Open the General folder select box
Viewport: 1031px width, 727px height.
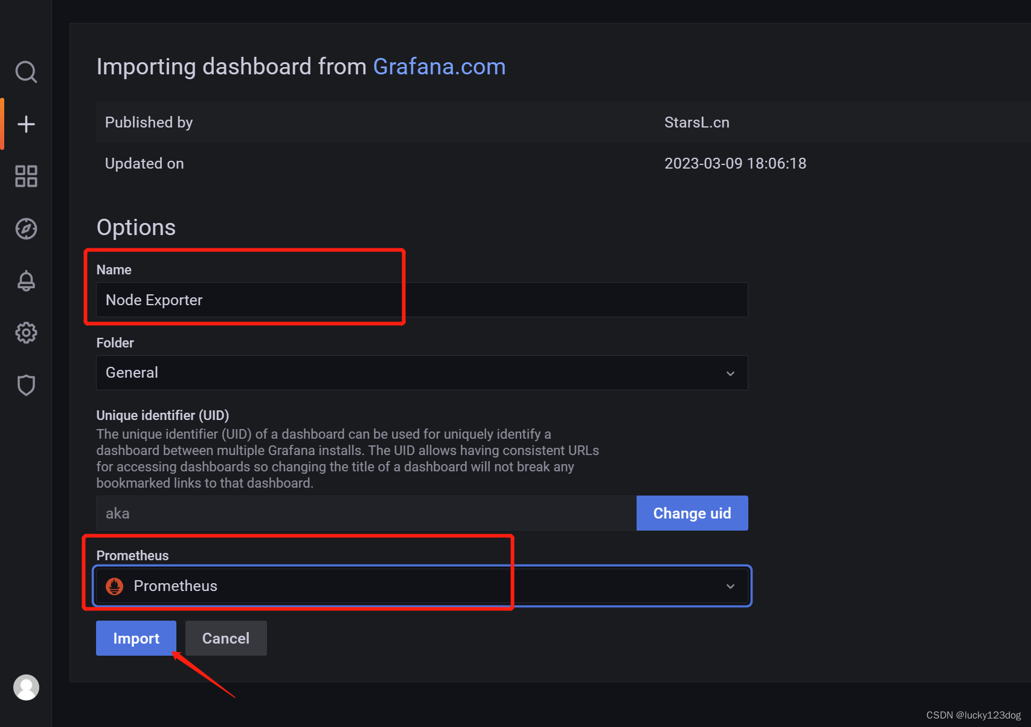[422, 373]
